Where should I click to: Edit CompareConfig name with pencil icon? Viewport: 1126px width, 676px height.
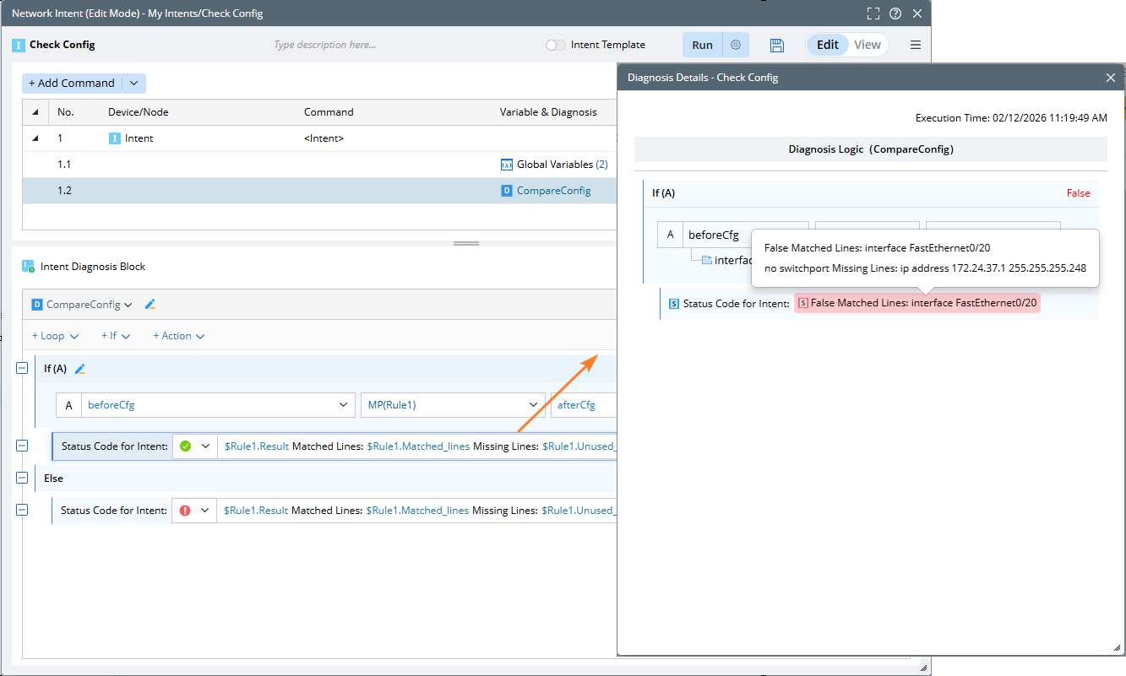pyautogui.click(x=150, y=305)
